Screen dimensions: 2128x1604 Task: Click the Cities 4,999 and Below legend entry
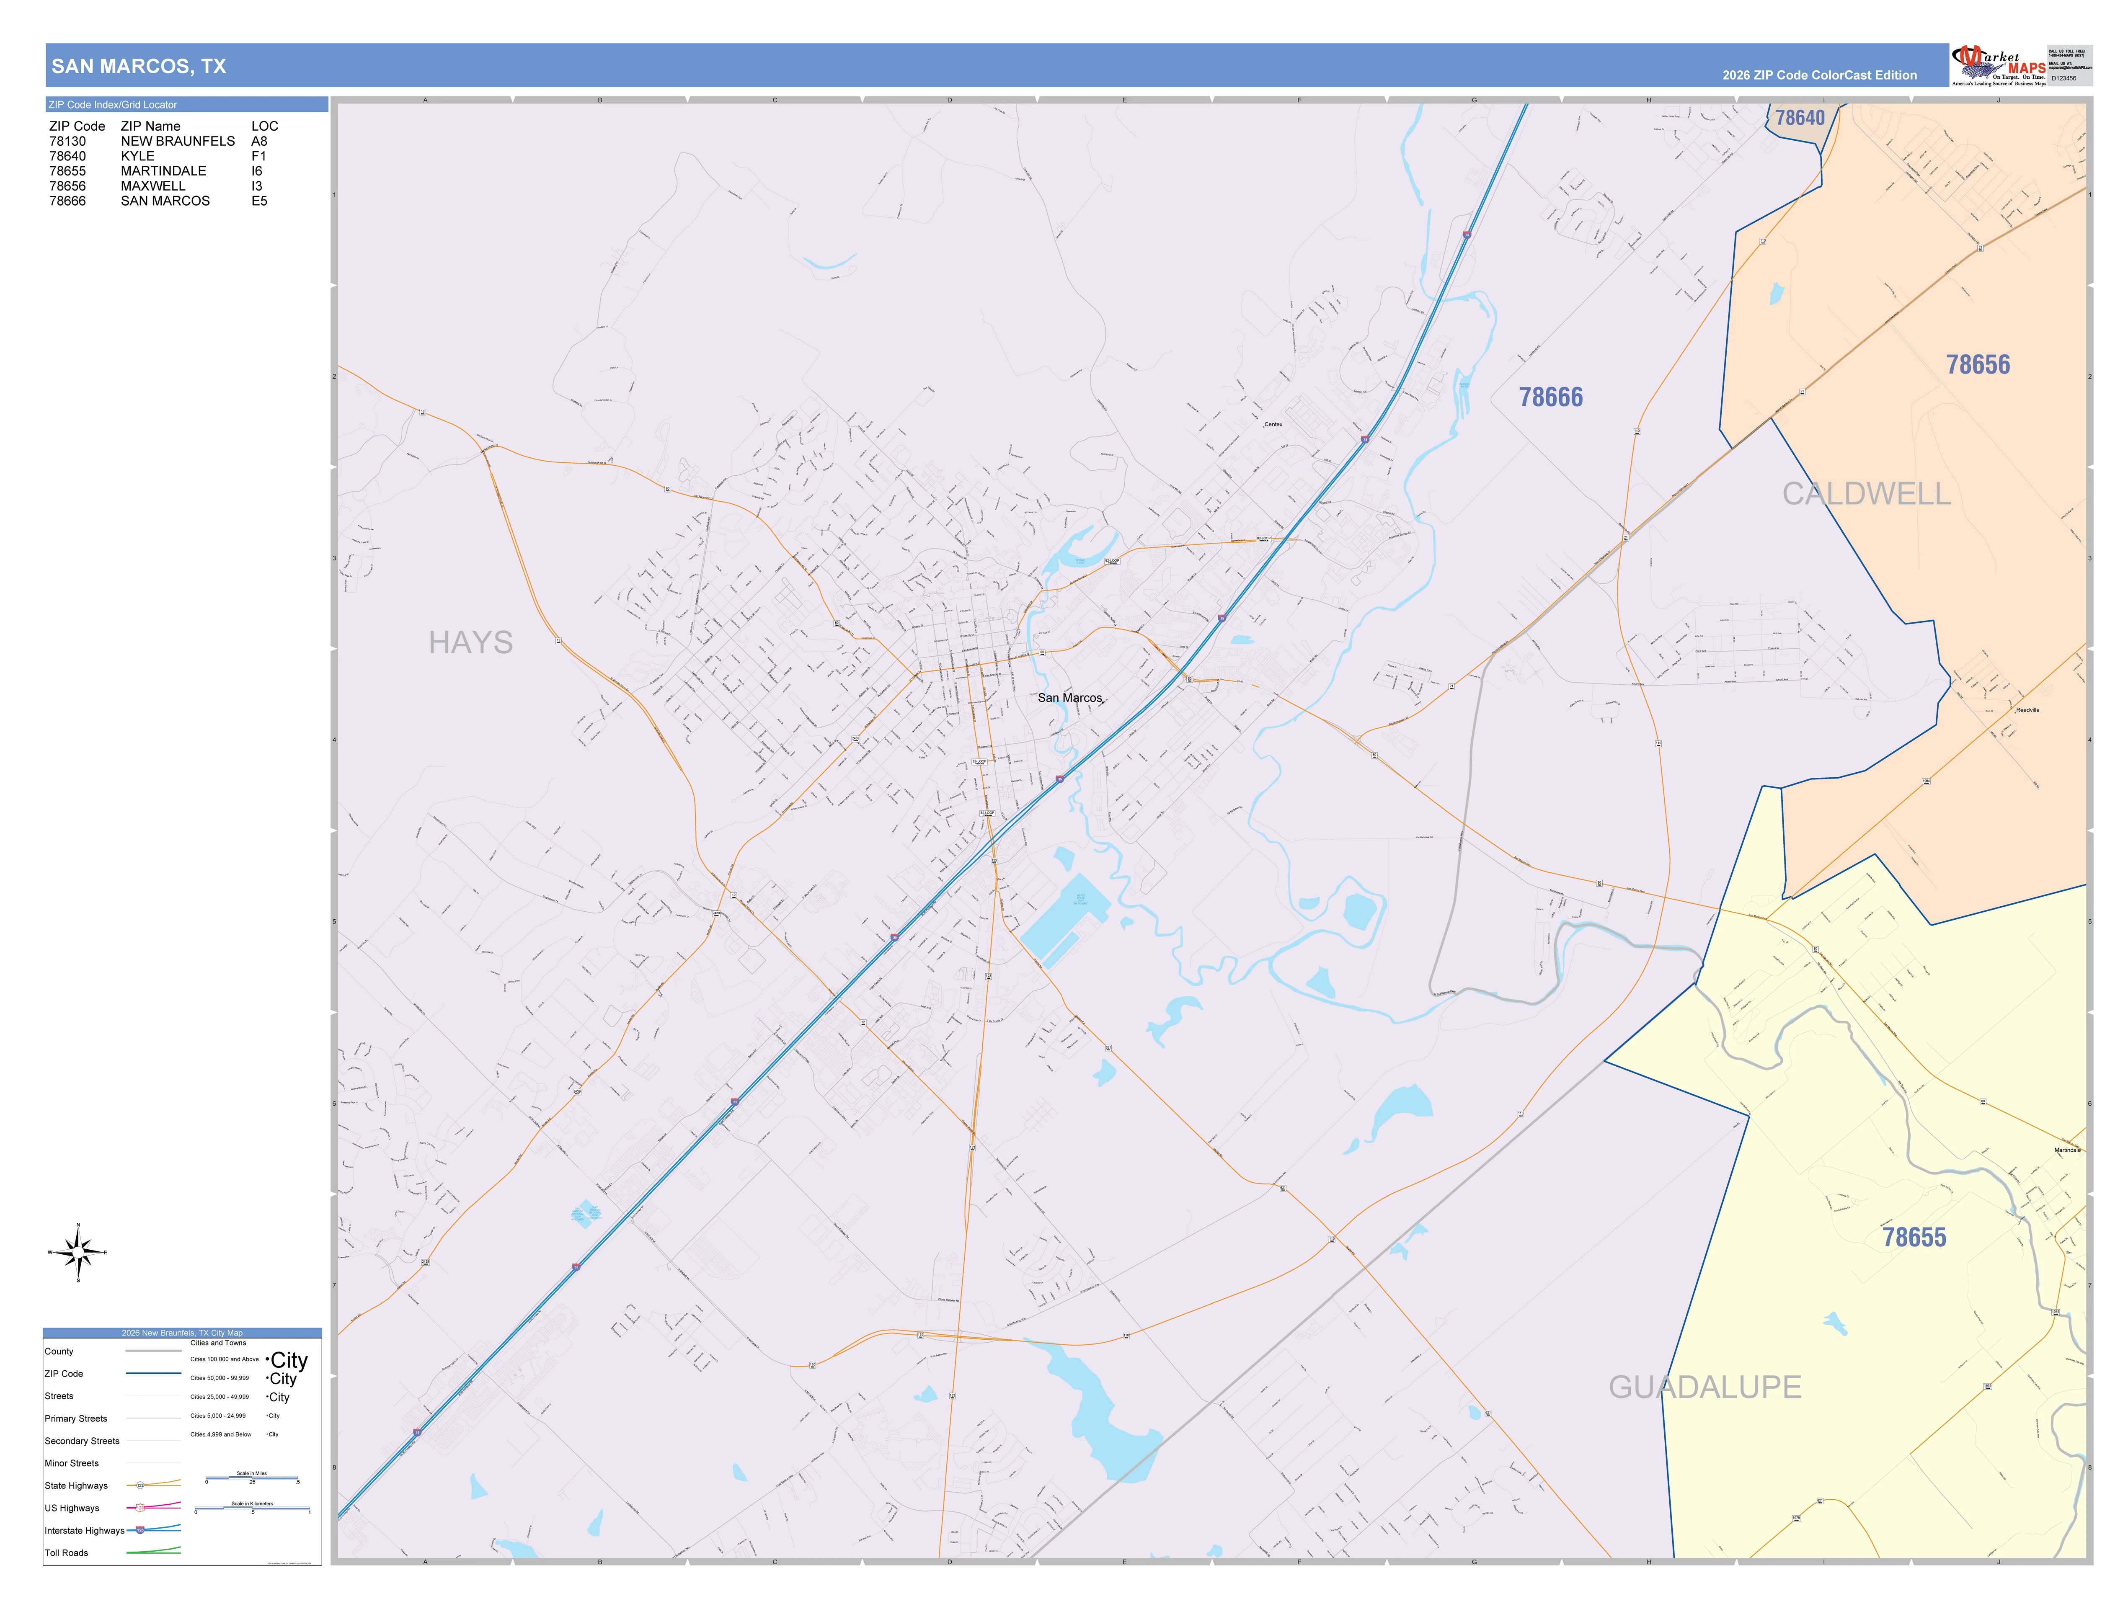[x=220, y=1434]
